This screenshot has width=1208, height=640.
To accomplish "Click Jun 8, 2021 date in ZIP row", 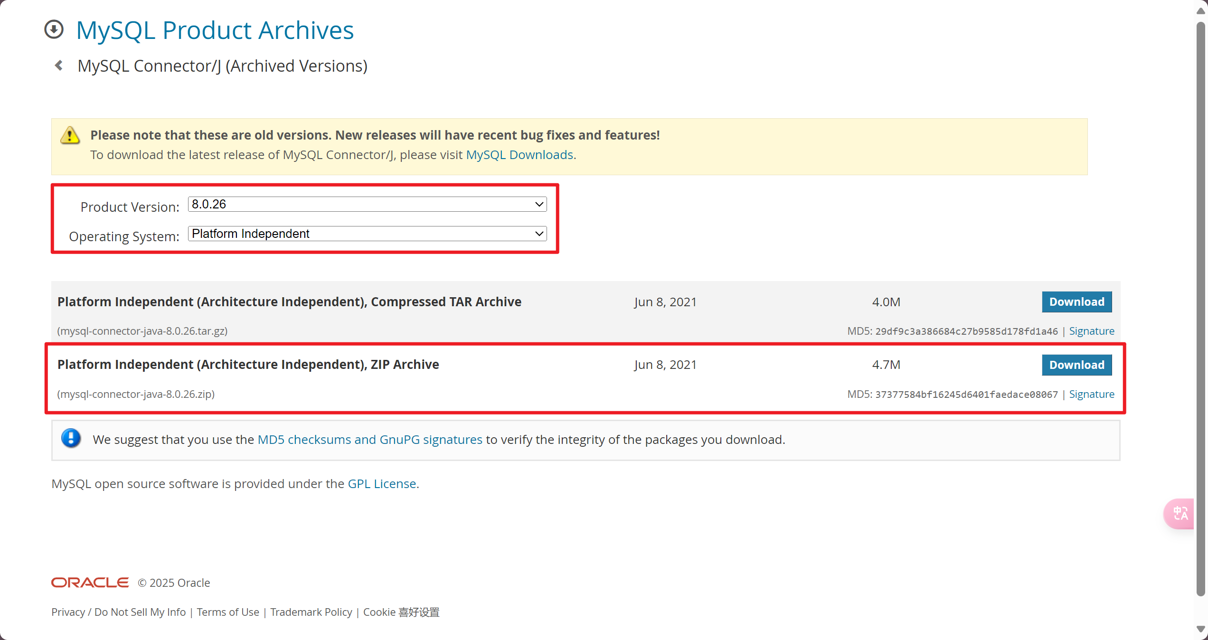I will [x=665, y=365].
